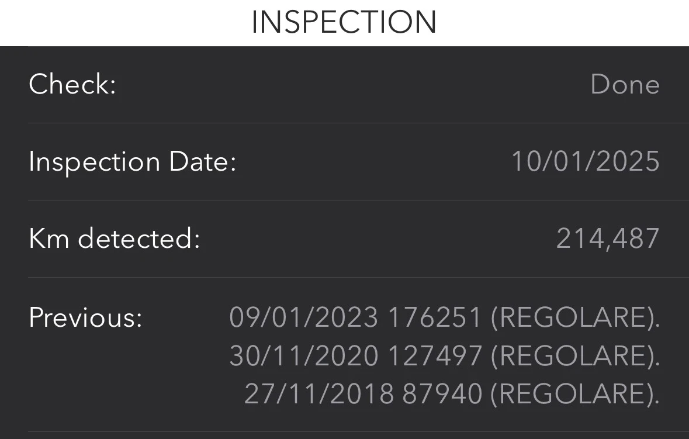Tap empty space in the Inspection Date row
The height and width of the screenshot is (439, 689).
click(x=374, y=162)
